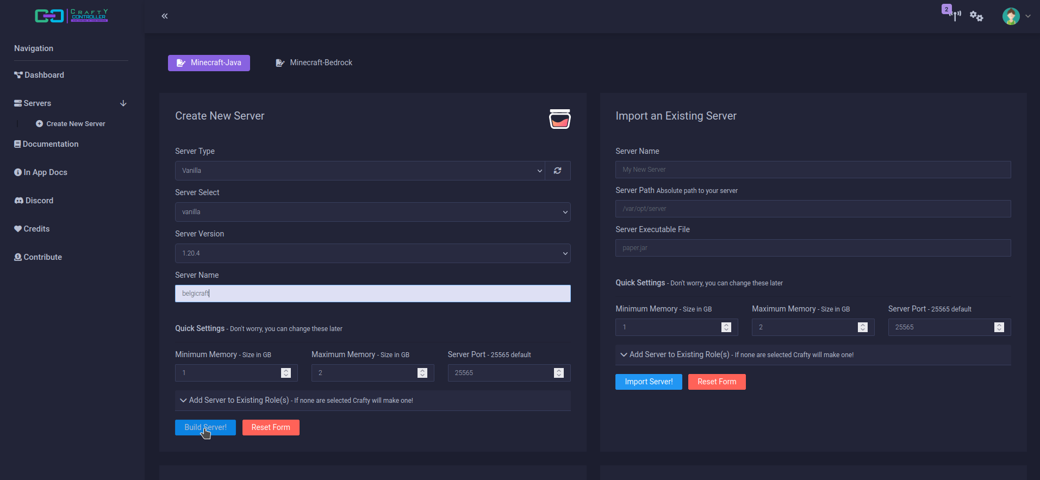Go to Dashboard
The width and height of the screenshot is (1040, 480).
click(39, 75)
